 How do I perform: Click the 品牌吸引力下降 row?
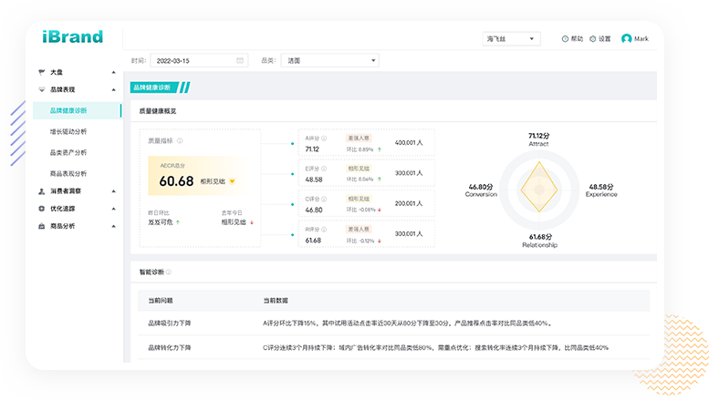393,323
